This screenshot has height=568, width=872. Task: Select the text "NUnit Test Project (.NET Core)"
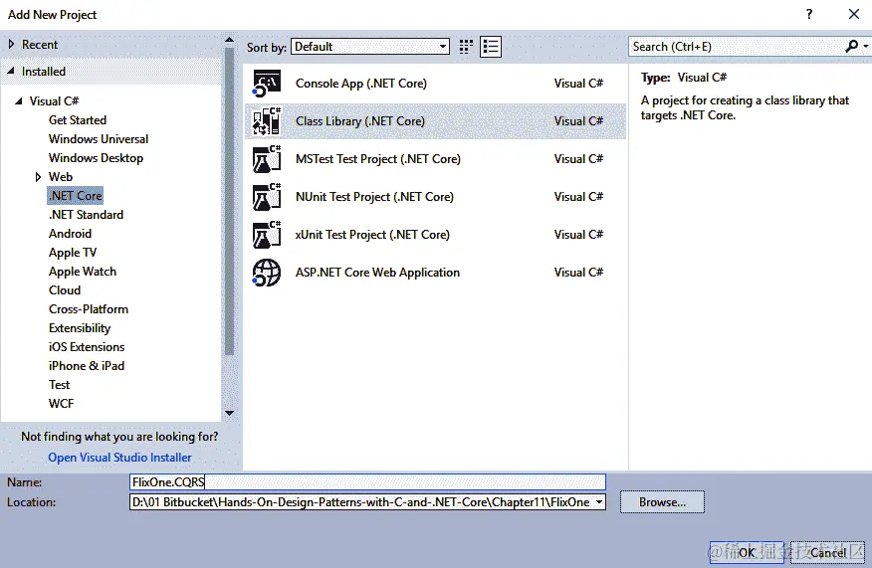coord(374,197)
